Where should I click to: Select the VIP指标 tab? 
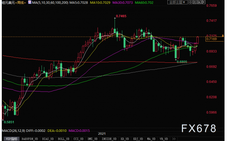[x=12, y=139]
